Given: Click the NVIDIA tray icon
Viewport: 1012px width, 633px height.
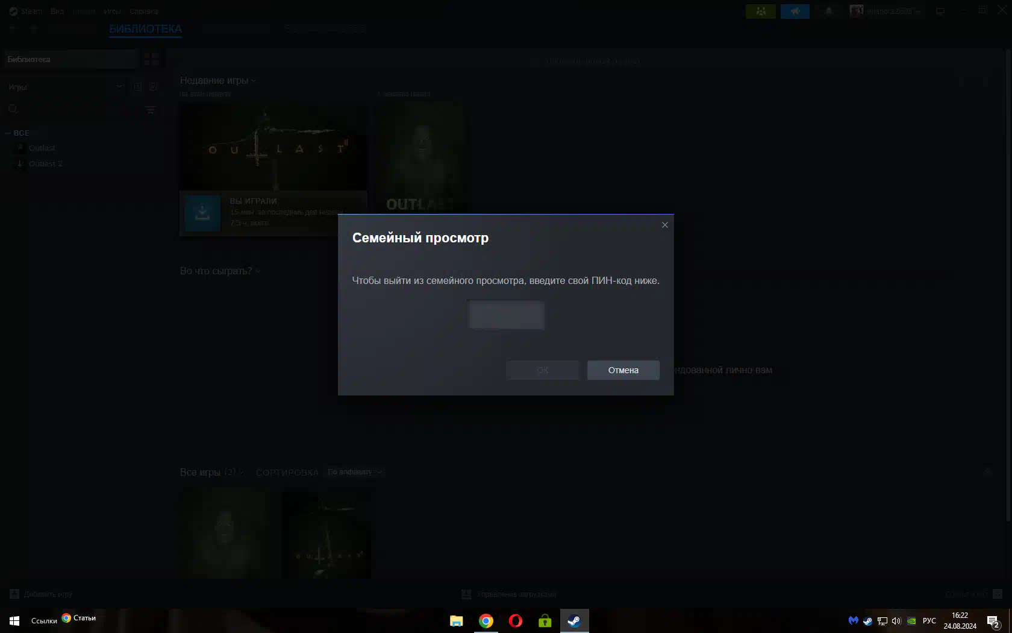Looking at the screenshot, I should click(x=911, y=621).
